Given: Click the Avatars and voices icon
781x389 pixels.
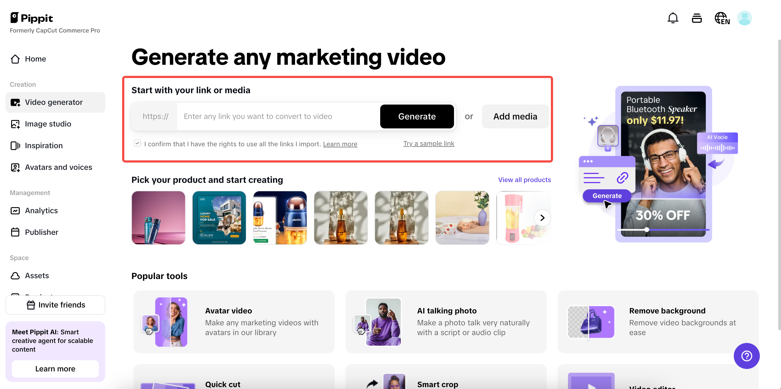Looking at the screenshot, I should pos(15,167).
